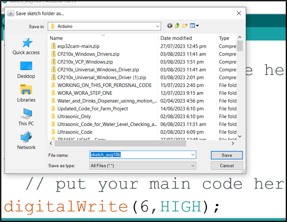Click date 02/04/2023 4:56 pm

pos(182,101)
